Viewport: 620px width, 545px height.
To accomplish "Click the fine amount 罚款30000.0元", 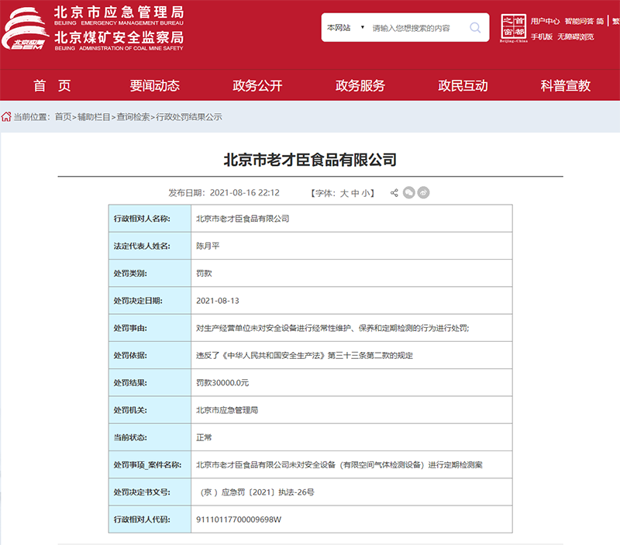I will [x=222, y=382].
